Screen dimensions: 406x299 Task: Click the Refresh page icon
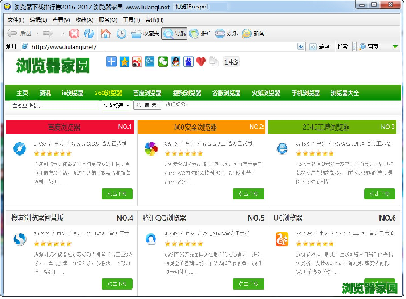89,33
